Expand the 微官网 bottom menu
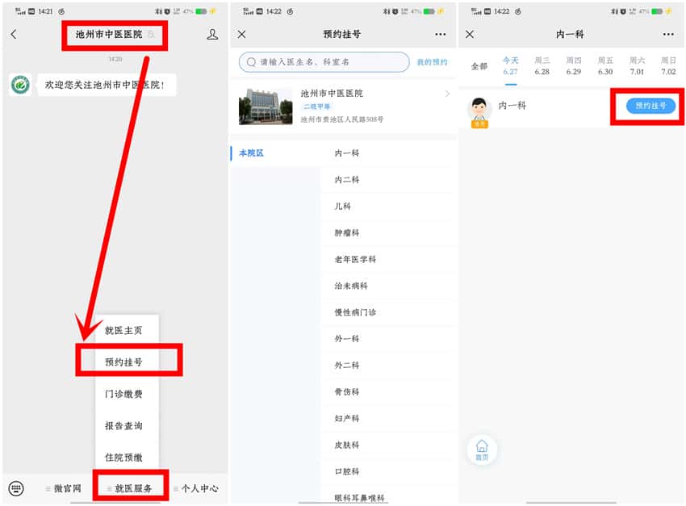The height and width of the screenshot is (506, 686). point(64,488)
